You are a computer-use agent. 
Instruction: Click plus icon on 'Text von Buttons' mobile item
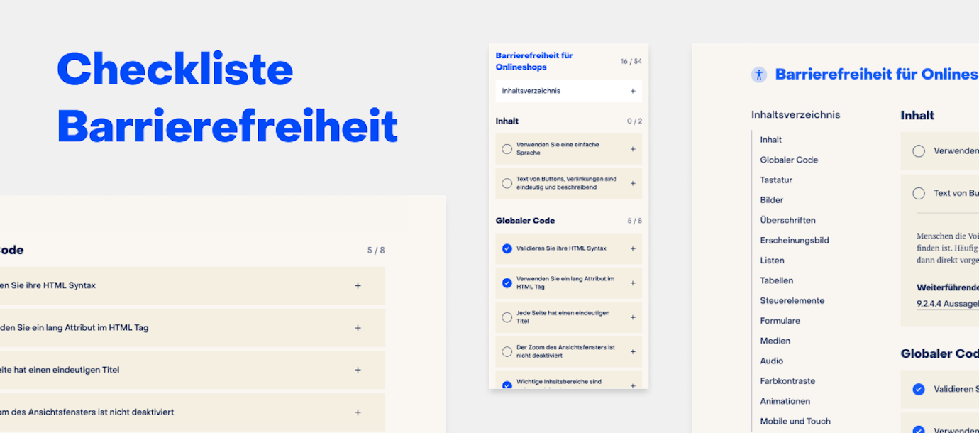(x=633, y=183)
